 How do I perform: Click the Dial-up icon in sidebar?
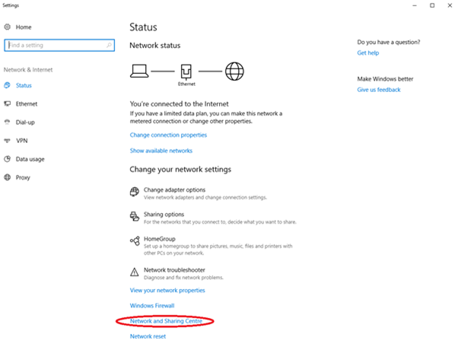8,122
